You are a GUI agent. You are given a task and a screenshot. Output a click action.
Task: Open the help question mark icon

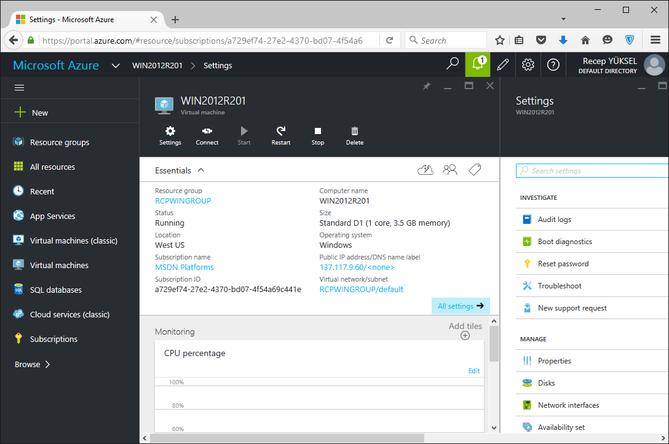pyautogui.click(x=553, y=65)
